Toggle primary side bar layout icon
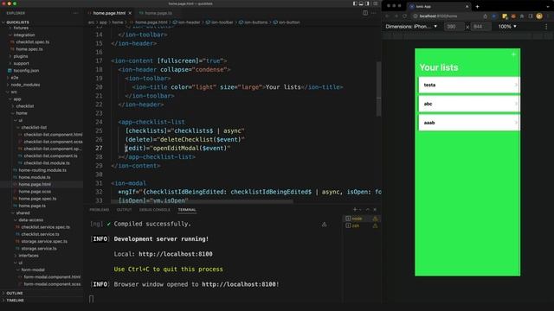The height and width of the screenshot is (311, 554). (355, 3)
